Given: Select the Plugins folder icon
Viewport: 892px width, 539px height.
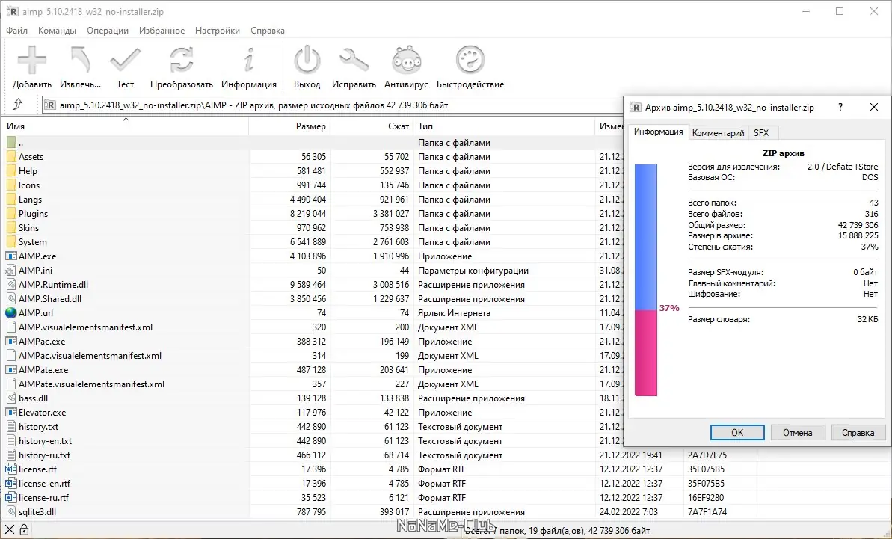Looking at the screenshot, I should [x=11, y=214].
